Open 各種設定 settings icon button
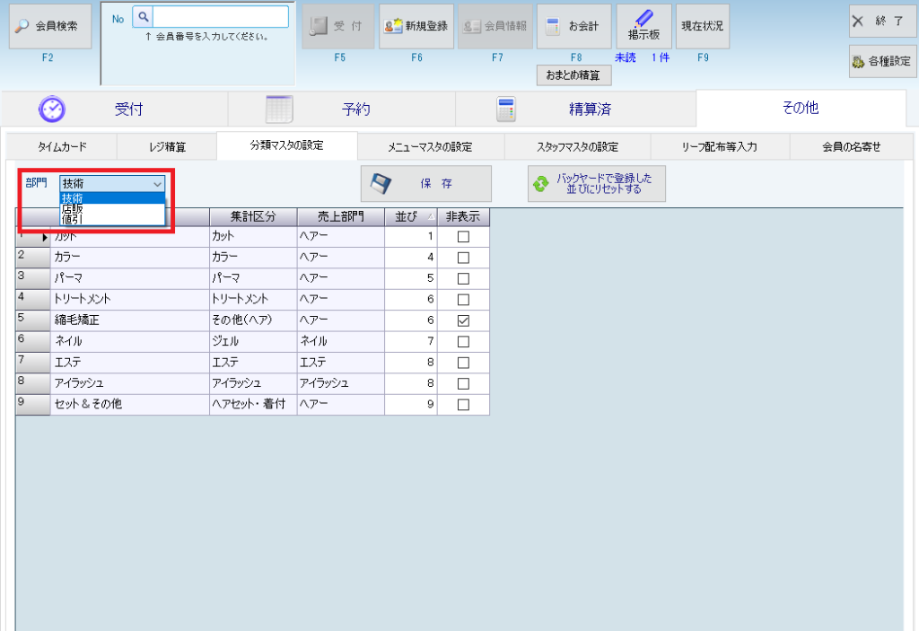 tap(858, 62)
